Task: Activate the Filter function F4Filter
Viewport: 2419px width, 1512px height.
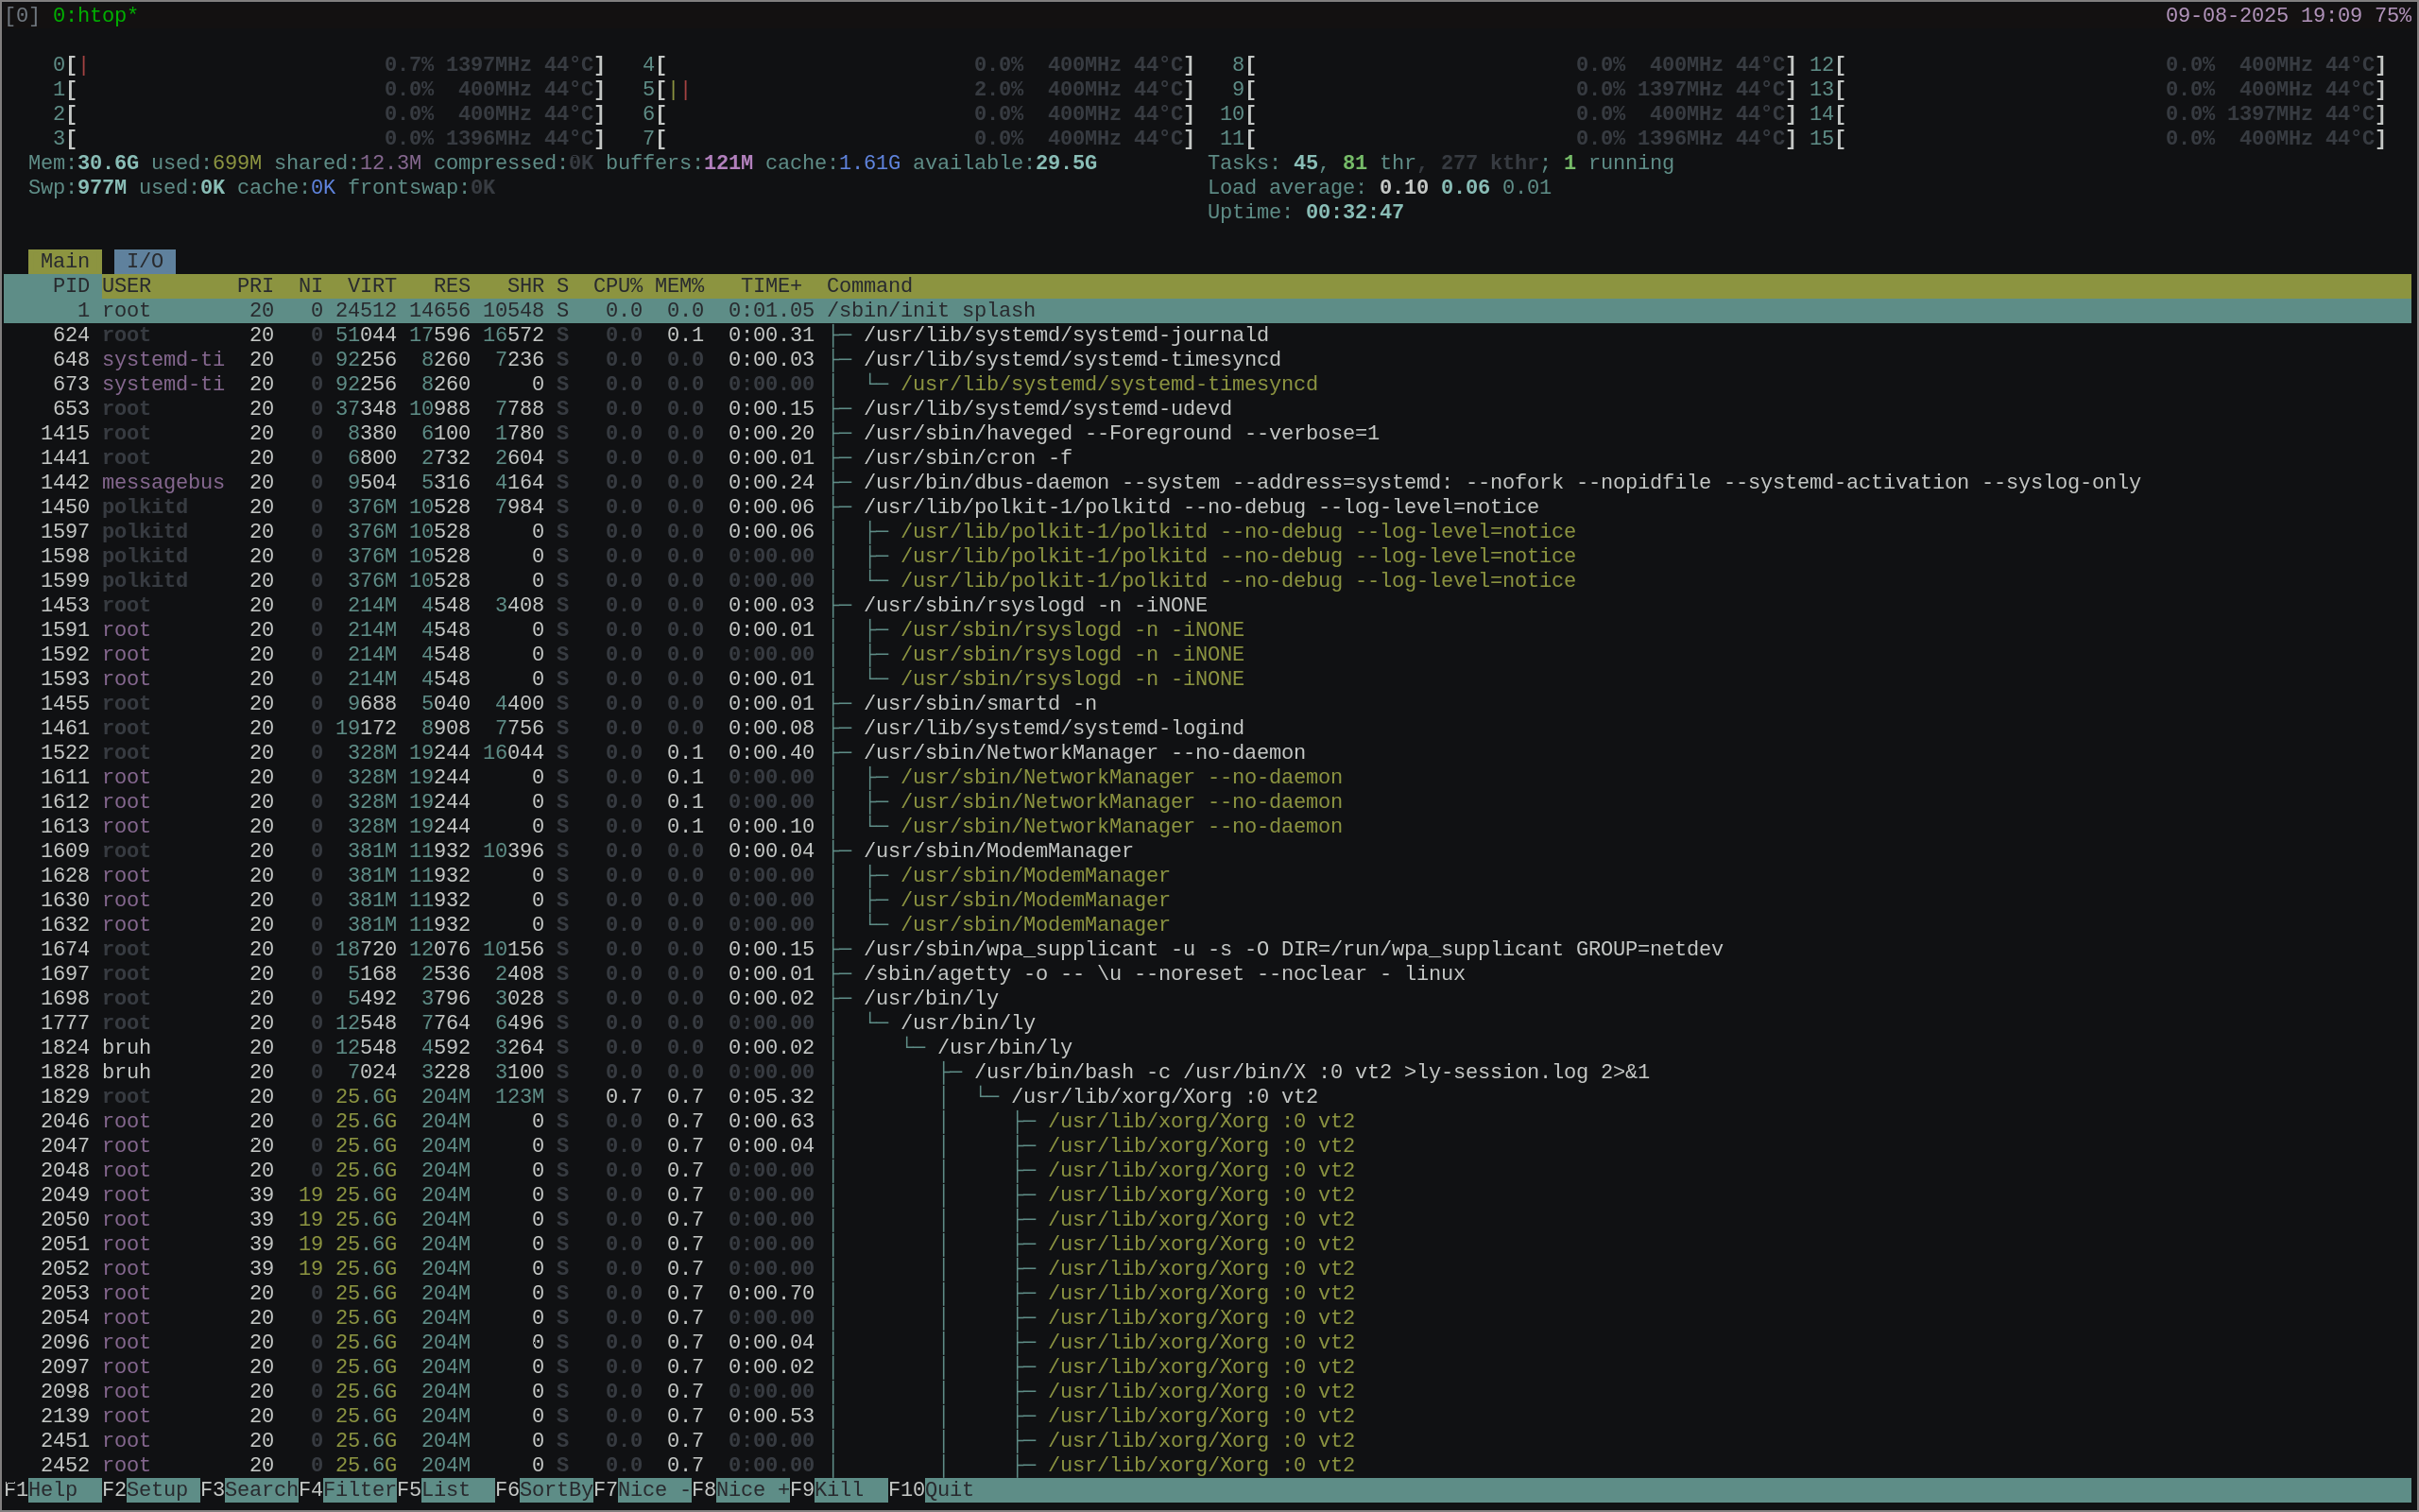Action: [x=348, y=1489]
